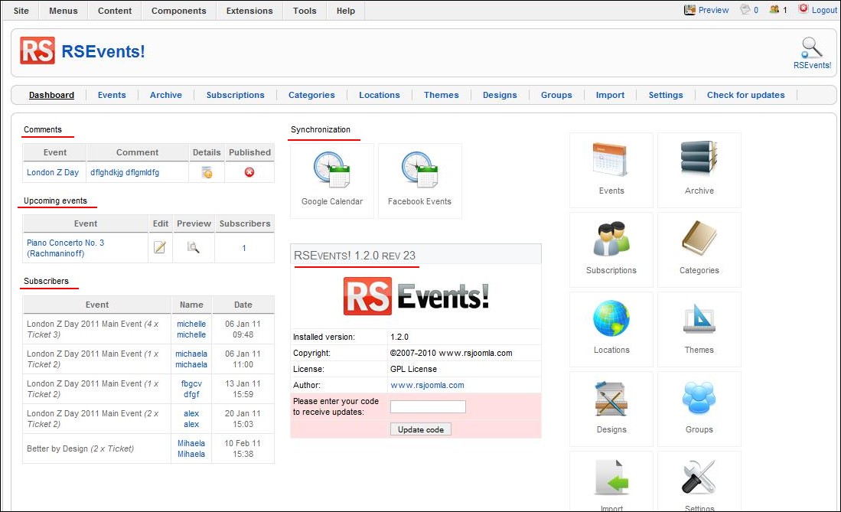Open the Events icon in the quick panel
The width and height of the screenshot is (841, 512).
click(611, 160)
